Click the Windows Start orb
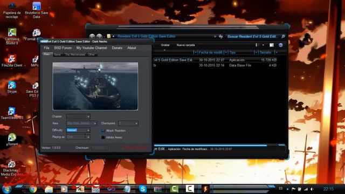 point(6,189)
